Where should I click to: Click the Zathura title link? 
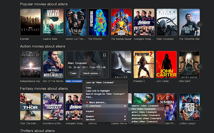pos(92,123)
